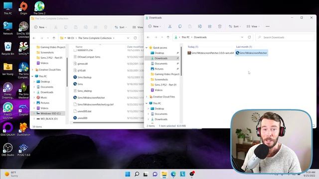Open OBS Studio desktop shortcut

(x=8, y=150)
